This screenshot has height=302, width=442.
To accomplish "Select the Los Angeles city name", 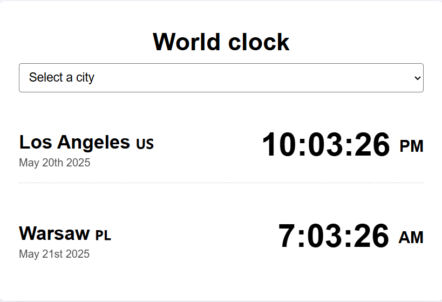I will pyautogui.click(x=74, y=142).
